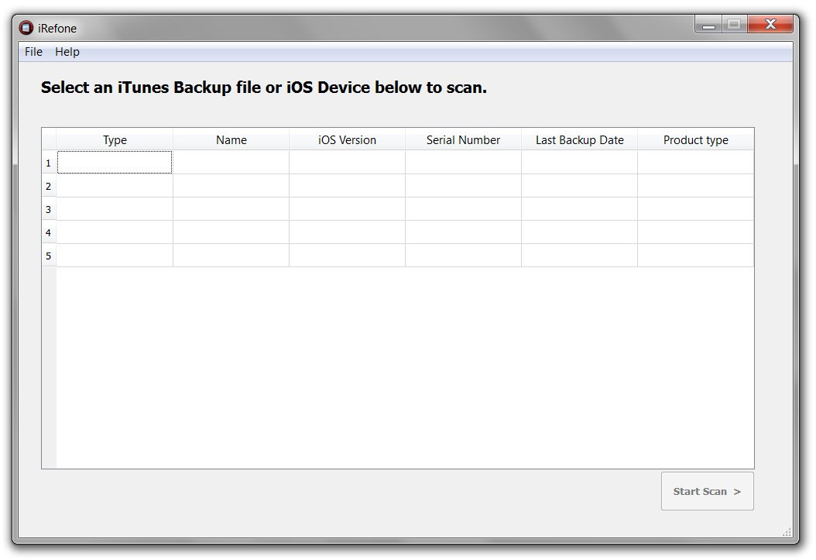Click the resize grip at window corner

point(787,532)
